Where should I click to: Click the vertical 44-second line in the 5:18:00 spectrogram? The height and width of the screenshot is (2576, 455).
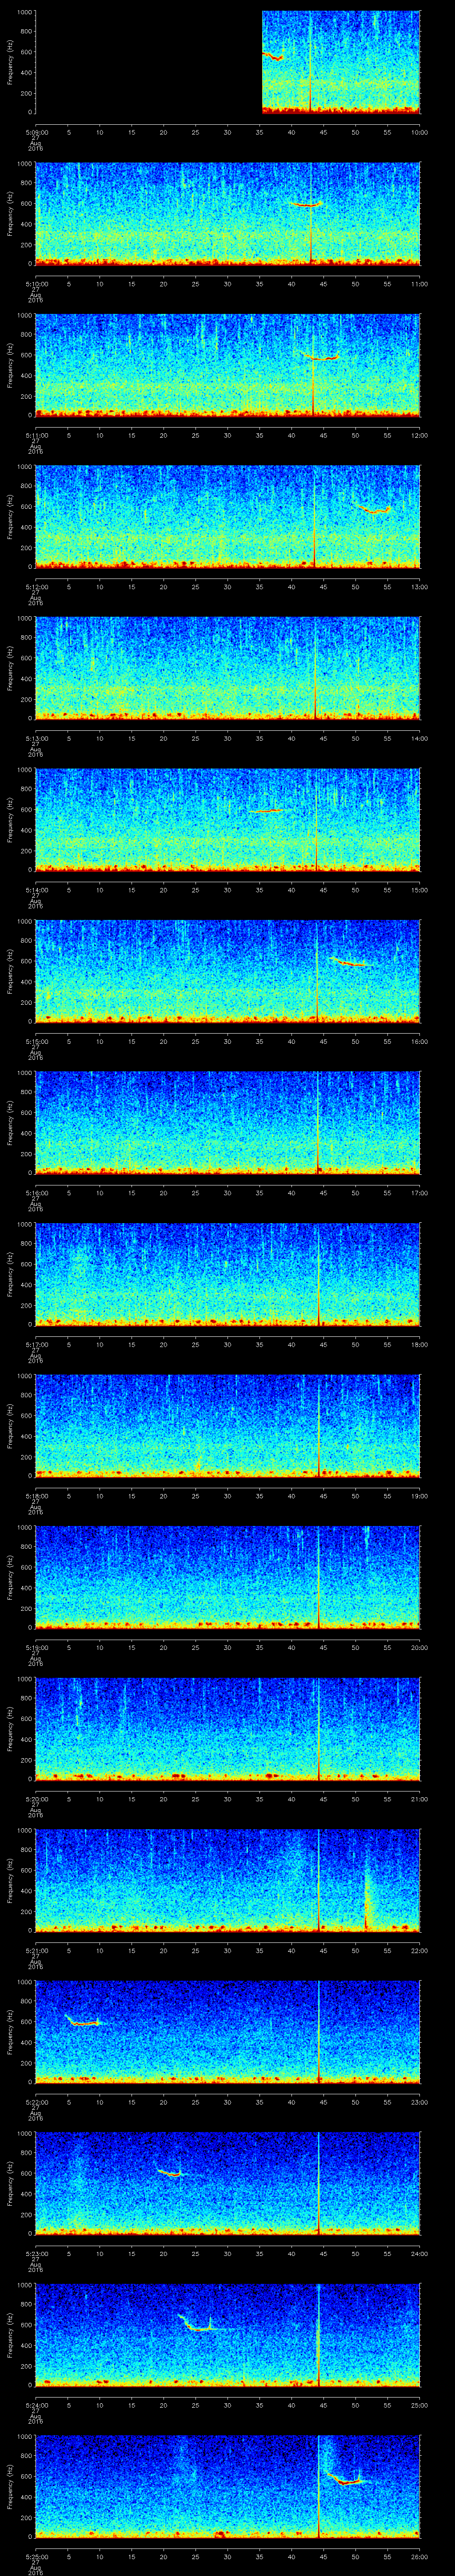coord(318,1425)
